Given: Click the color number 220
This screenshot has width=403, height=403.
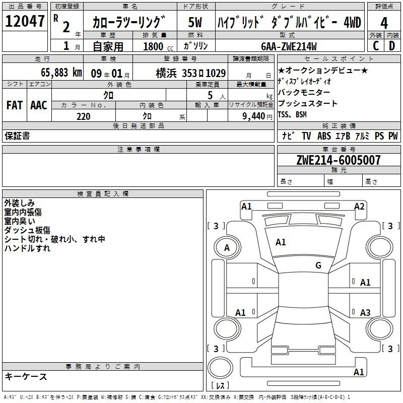Looking at the screenshot, I should (84, 116).
